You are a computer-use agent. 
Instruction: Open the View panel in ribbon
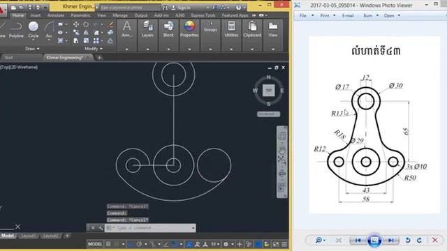pos(273,29)
